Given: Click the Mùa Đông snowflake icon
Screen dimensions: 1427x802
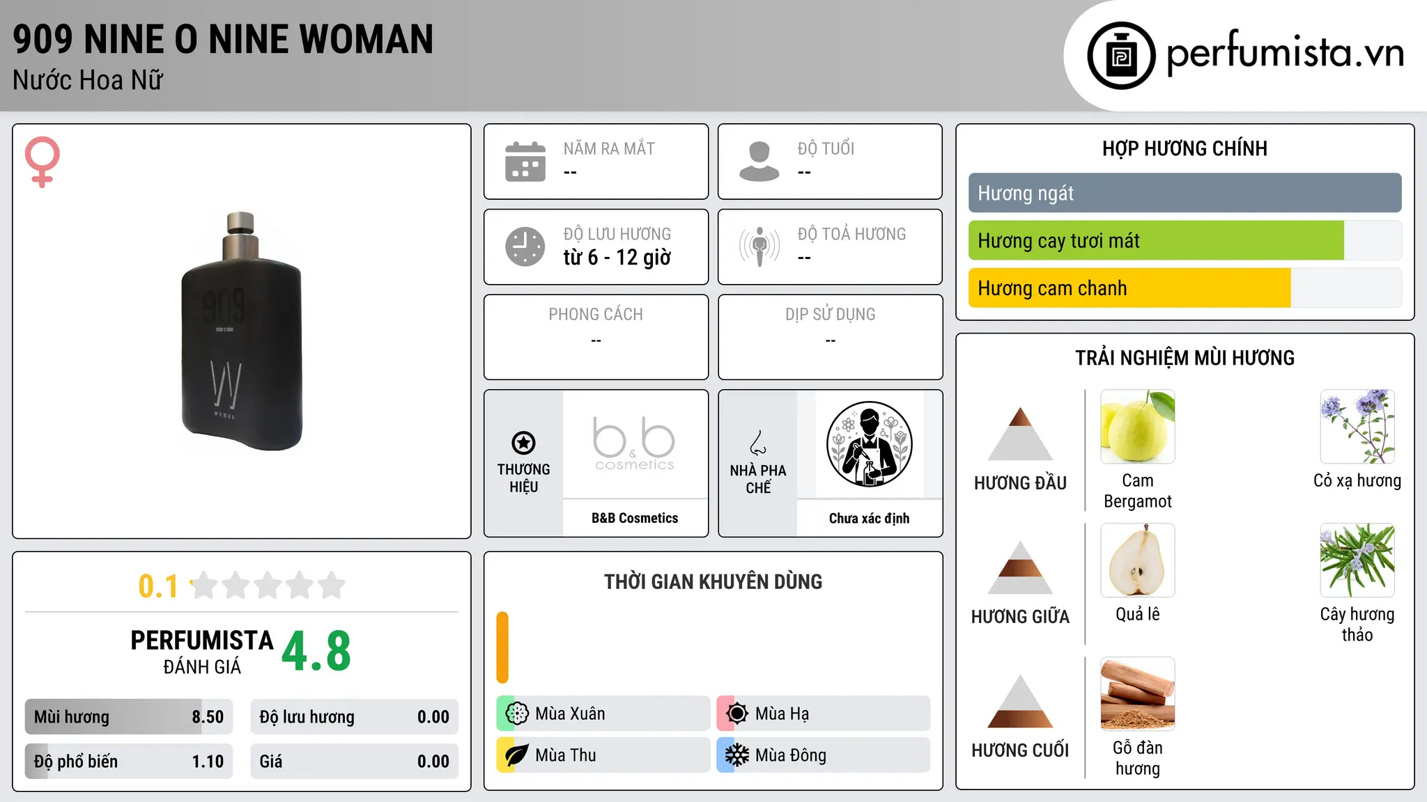Looking at the screenshot, I should click(737, 755).
